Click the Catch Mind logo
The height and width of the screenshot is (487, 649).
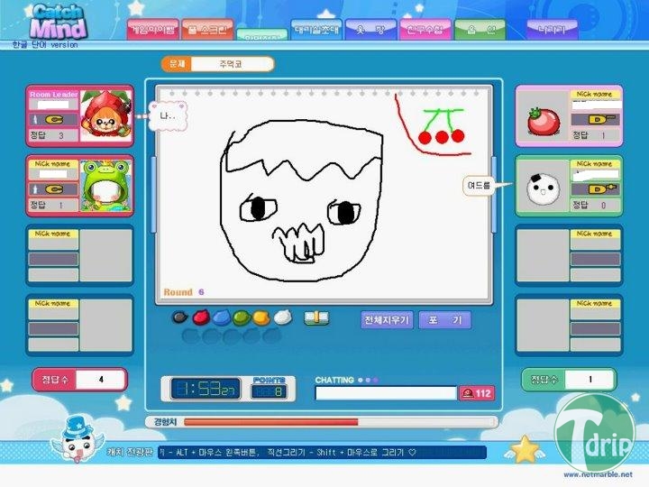click(x=59, y=22)
